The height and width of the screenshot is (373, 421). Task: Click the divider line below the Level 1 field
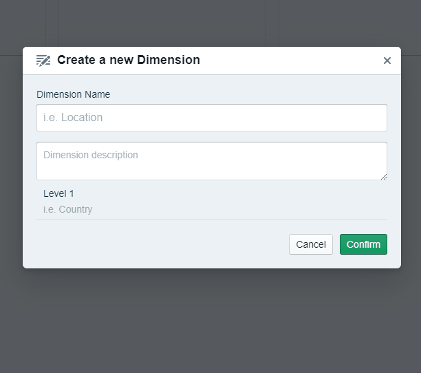tap(212, 220)
